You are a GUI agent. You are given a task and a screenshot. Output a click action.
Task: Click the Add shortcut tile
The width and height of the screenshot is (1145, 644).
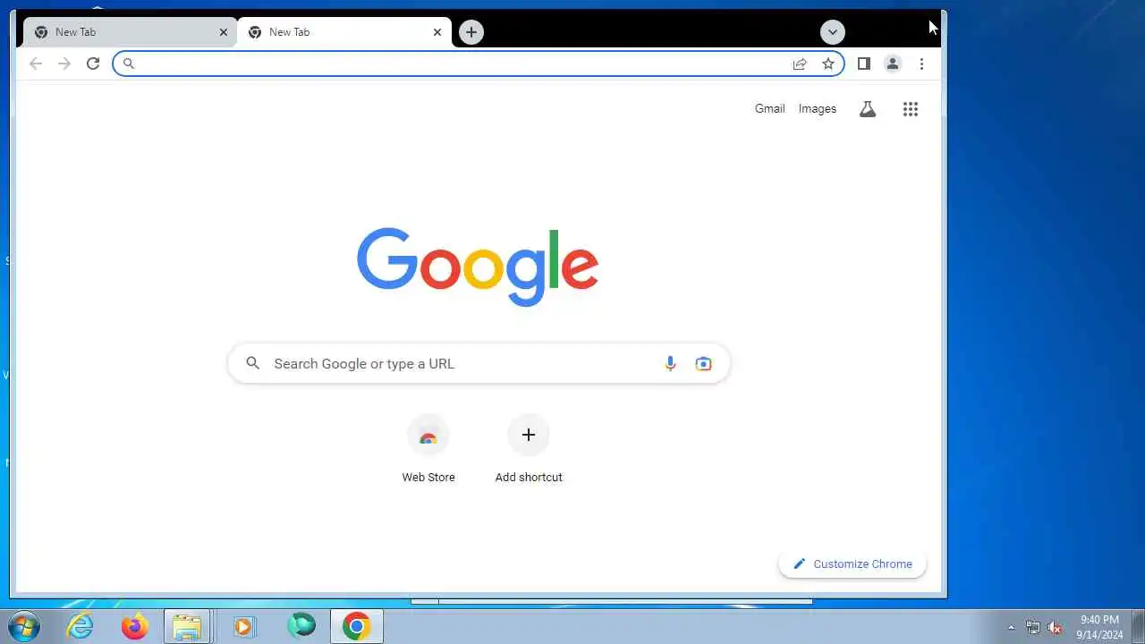[x=529, y=449]
